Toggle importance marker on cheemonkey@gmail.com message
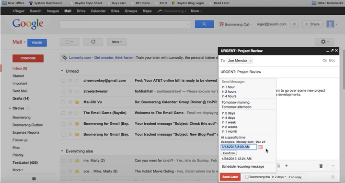Image resolution: width=345 pixels, height=183 pixels. pos(77,81)
